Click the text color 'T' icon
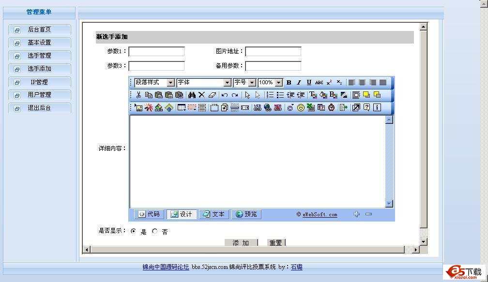 [313, 95]
